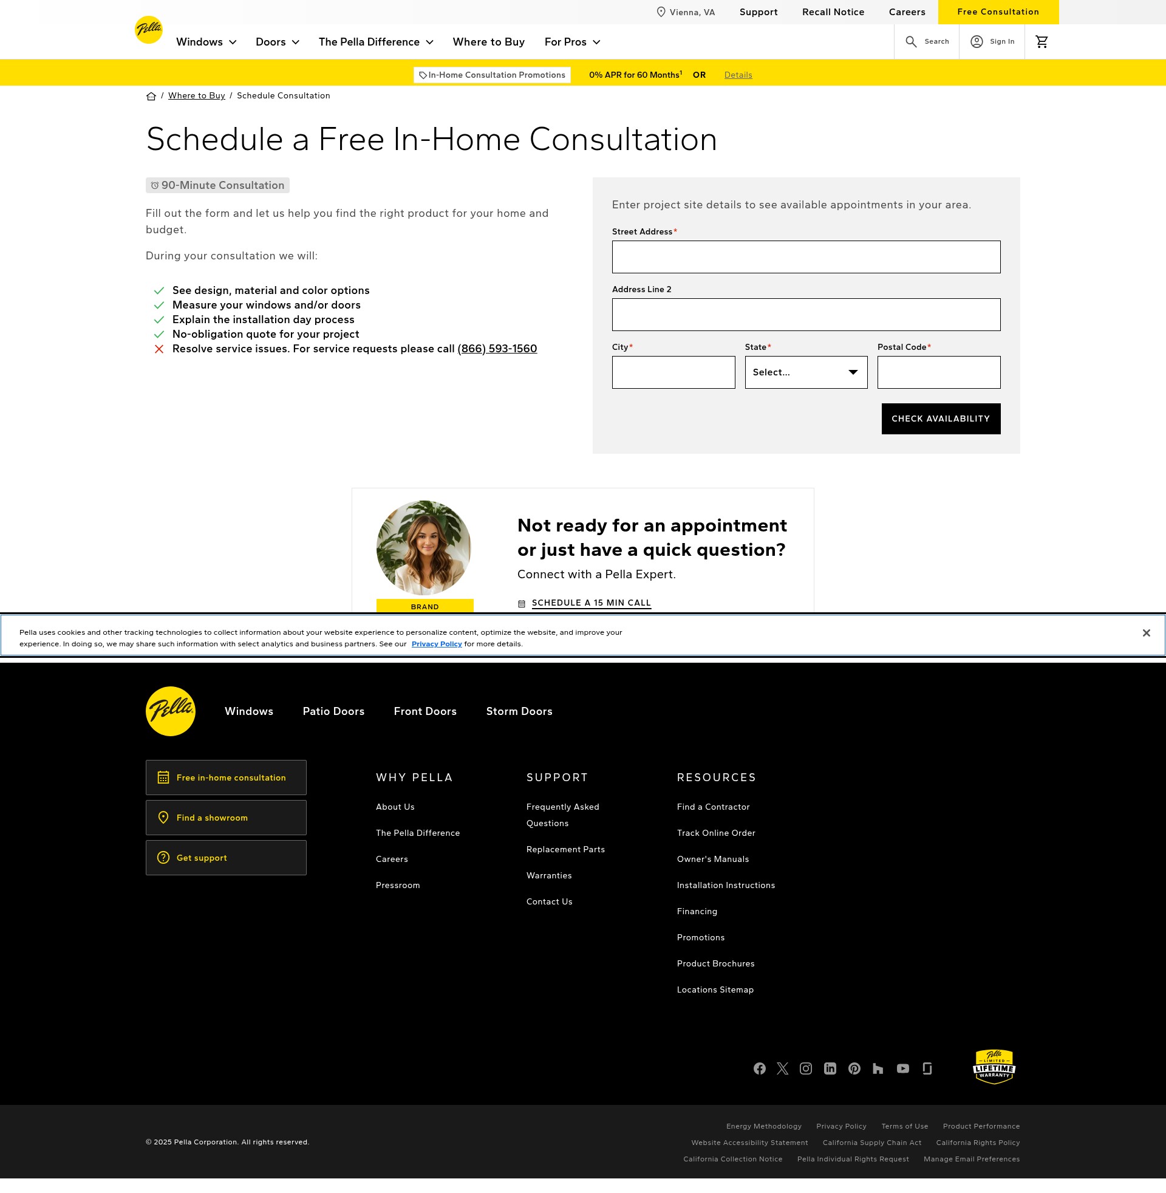Open Find a Contractor footer link

click(x=713, y=807)
